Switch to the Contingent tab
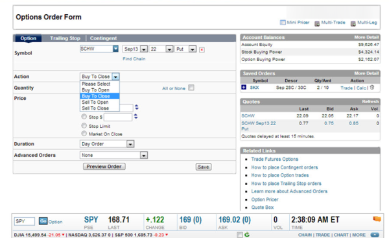389x238 pixels. [103, 38]
